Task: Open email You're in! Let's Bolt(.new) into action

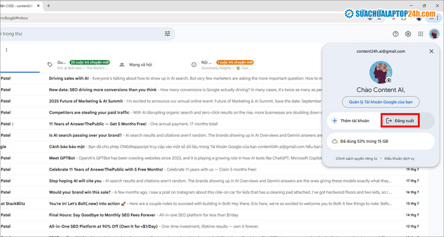Action: [x=211, y=204]
